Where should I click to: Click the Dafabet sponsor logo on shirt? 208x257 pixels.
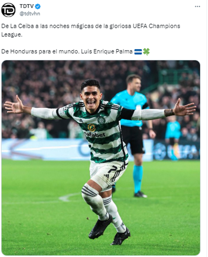click(95, 132)
